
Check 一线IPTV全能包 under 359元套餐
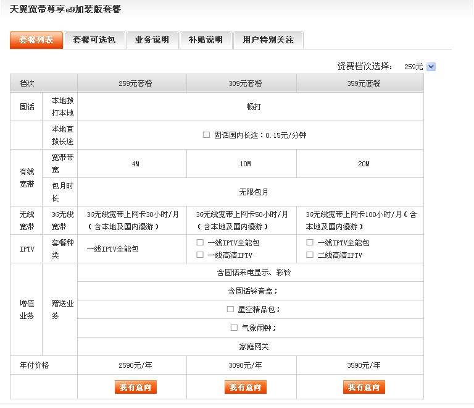[310, 242]
